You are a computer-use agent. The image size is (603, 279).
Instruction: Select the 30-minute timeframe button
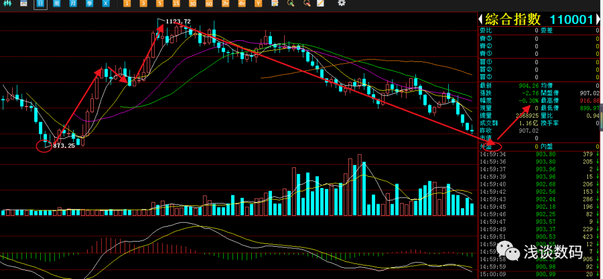(192, 3)
